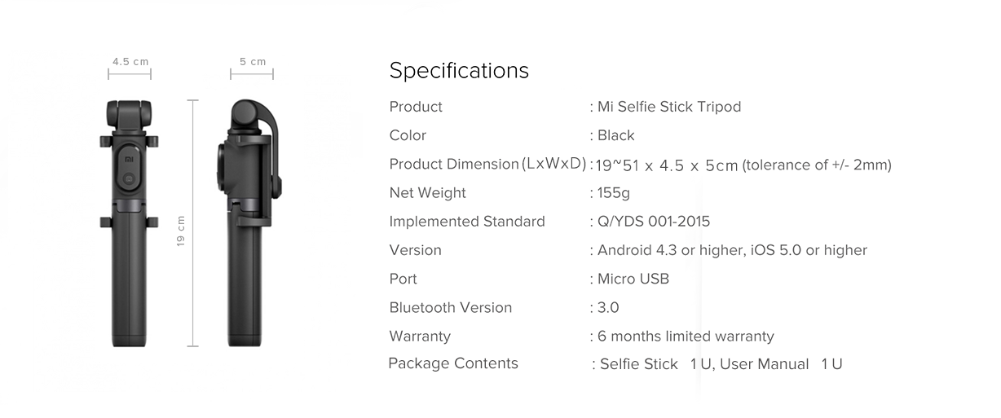The width and height of the screenshot is (1001, 418).
Task: Click the 6 months limited warranty text
Action: point(686,337)
